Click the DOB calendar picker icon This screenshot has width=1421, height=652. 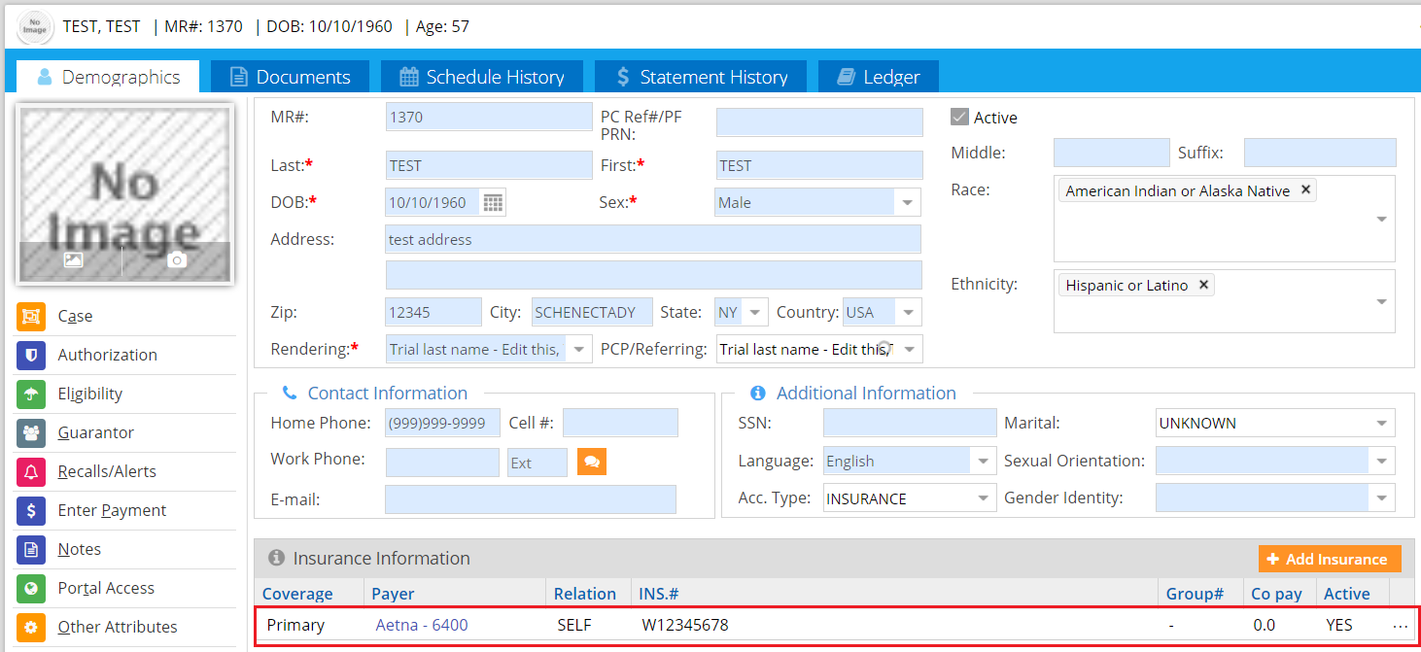click(494, 203)
